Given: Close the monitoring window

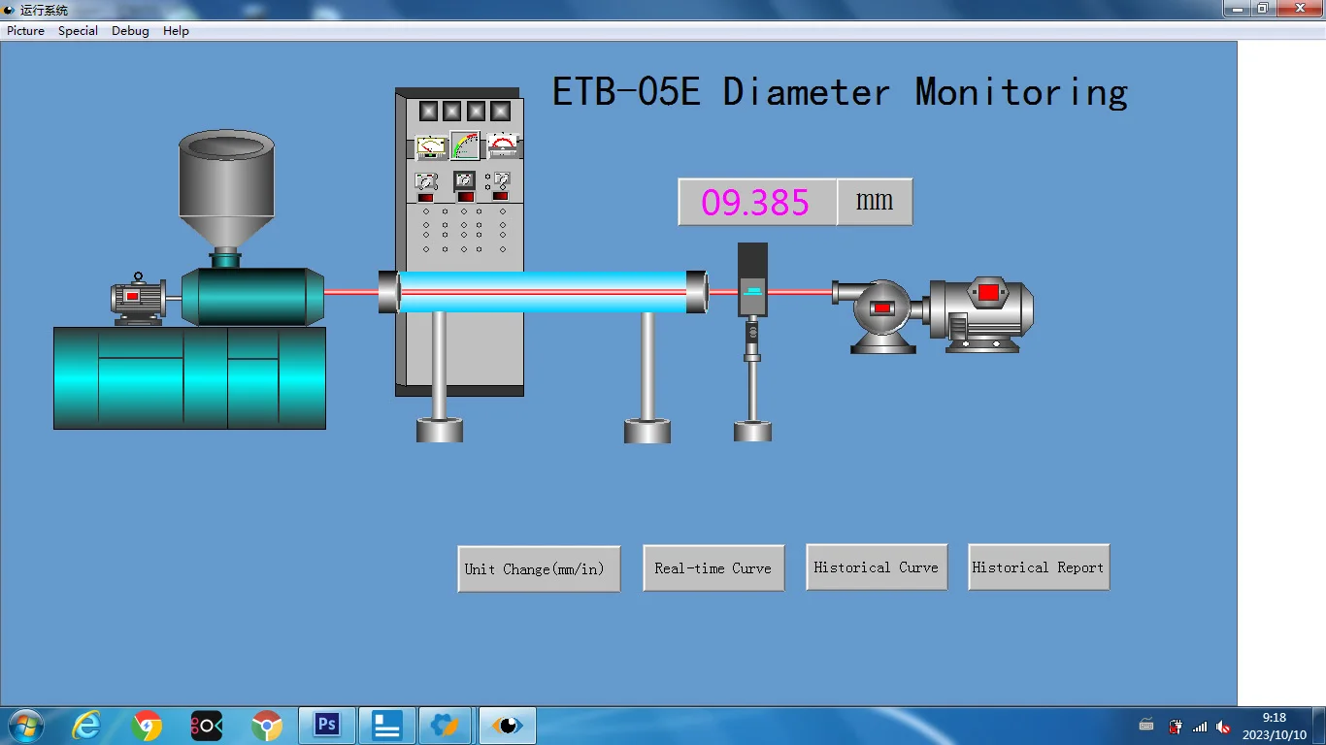Looking at the screenshot, I should [1300, 9].
